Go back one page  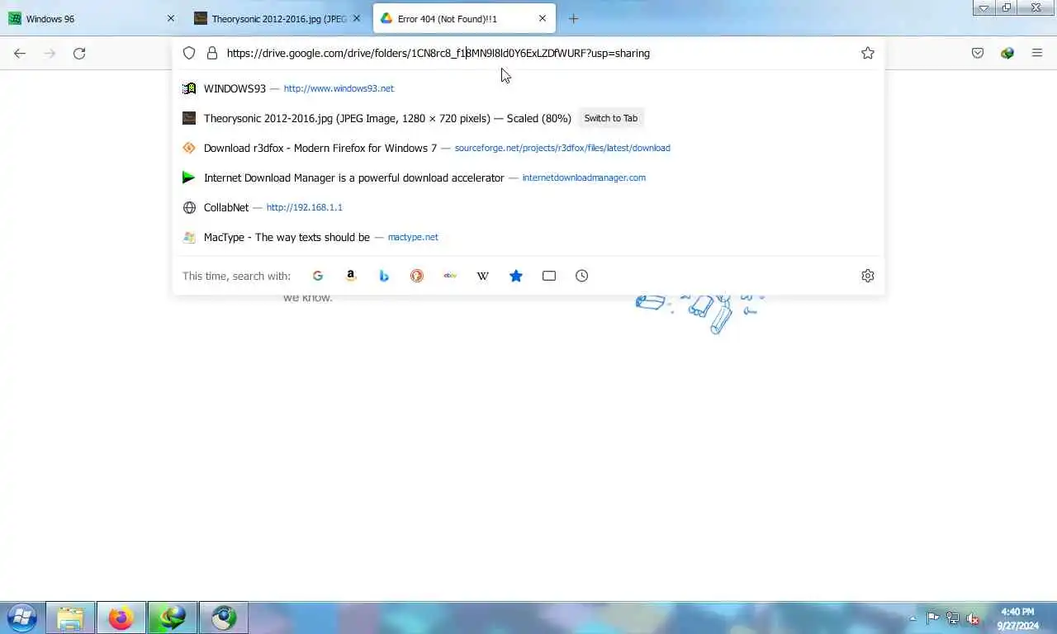(x=20, y=53)
